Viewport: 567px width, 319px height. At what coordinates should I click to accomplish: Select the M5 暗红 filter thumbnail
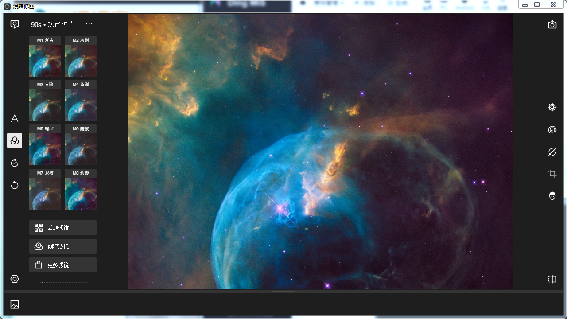45,145
